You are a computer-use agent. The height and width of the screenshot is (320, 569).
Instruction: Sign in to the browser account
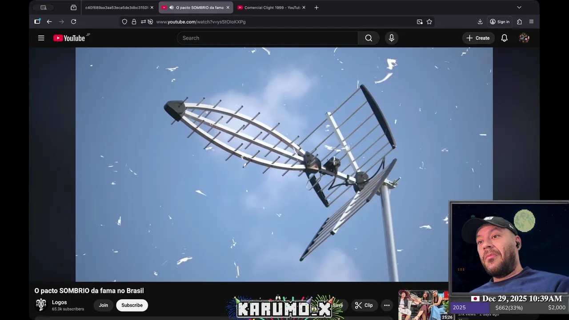[x=500, y=22]
